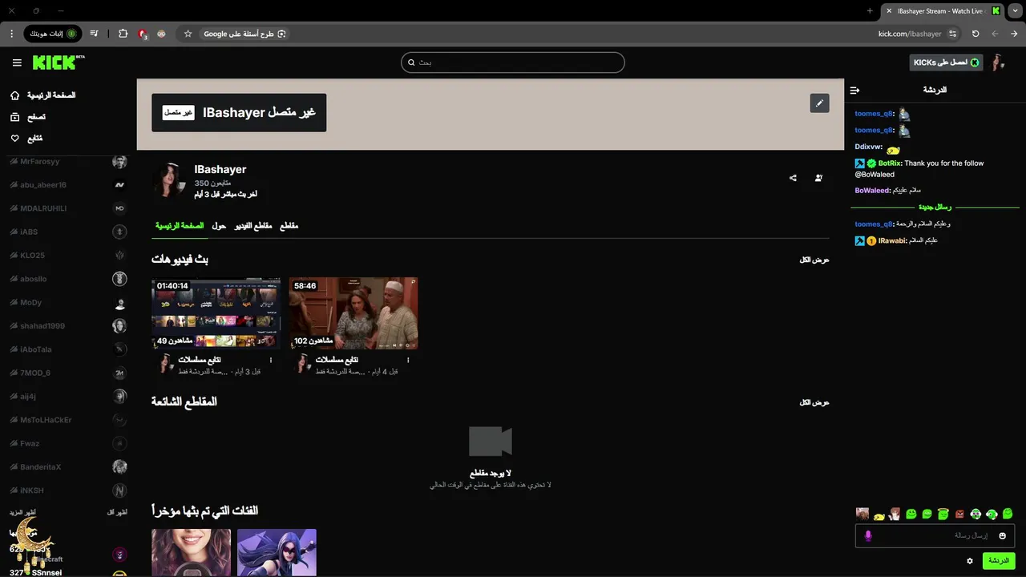Open MDALRUHILI channel in sidebar
Viewport: 1026px width, 577px height.
pyautogui.click(x=68, y=208)
